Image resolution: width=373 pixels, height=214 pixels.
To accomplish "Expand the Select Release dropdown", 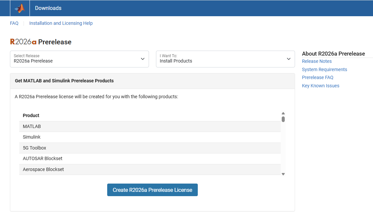I will click(x=79, y=59).
